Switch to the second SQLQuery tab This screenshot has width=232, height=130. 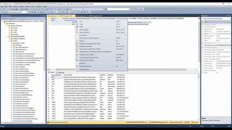click(x=89, y=16)
